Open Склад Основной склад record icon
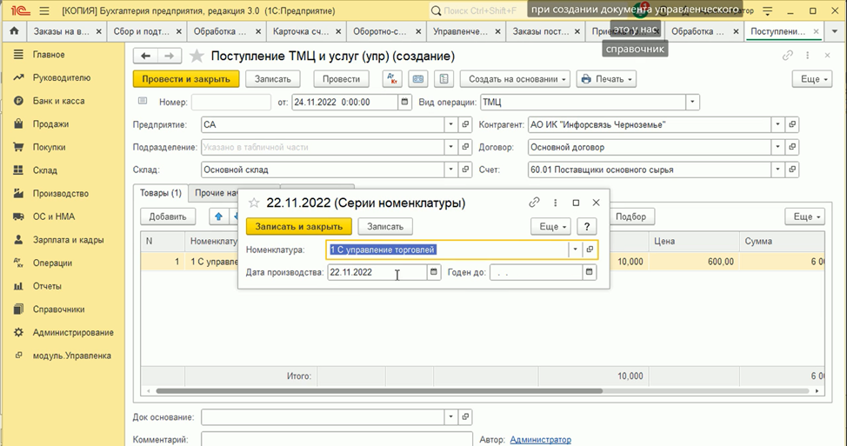The width and height of the screenshot is (847, 446). pyautogui.click(x=465, y=170)
